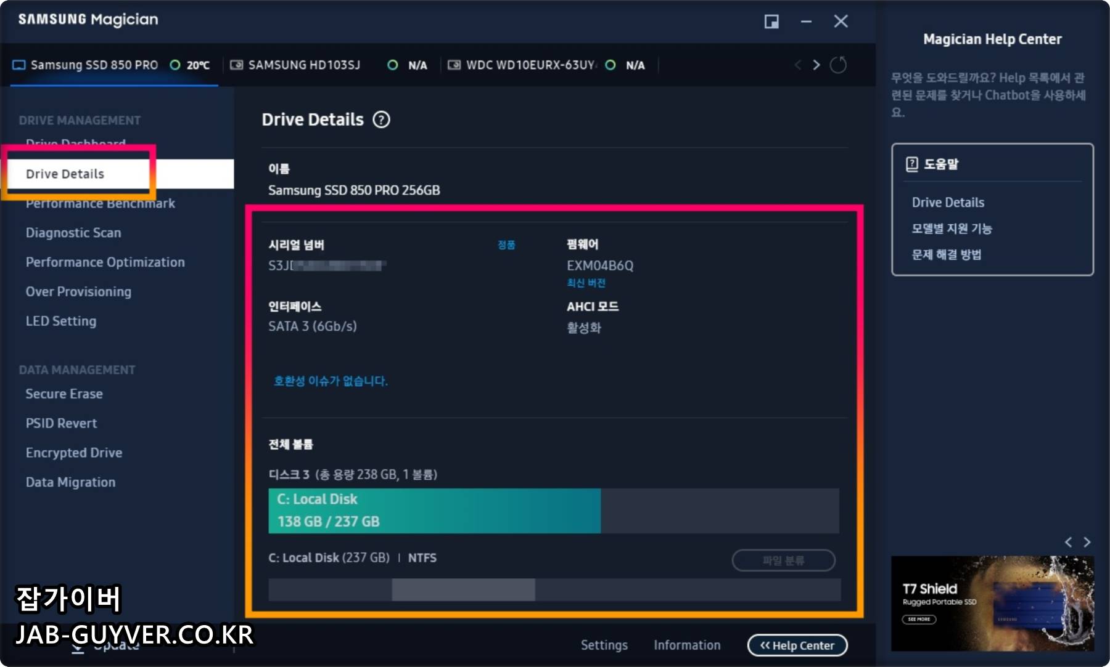Open 모델별 지원 기능 help topic
1110x667 pixels.
click(x=952, y=228)
